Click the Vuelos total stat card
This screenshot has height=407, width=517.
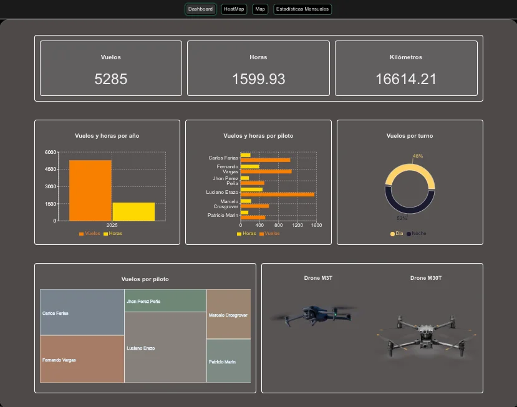tap(111, 68)
